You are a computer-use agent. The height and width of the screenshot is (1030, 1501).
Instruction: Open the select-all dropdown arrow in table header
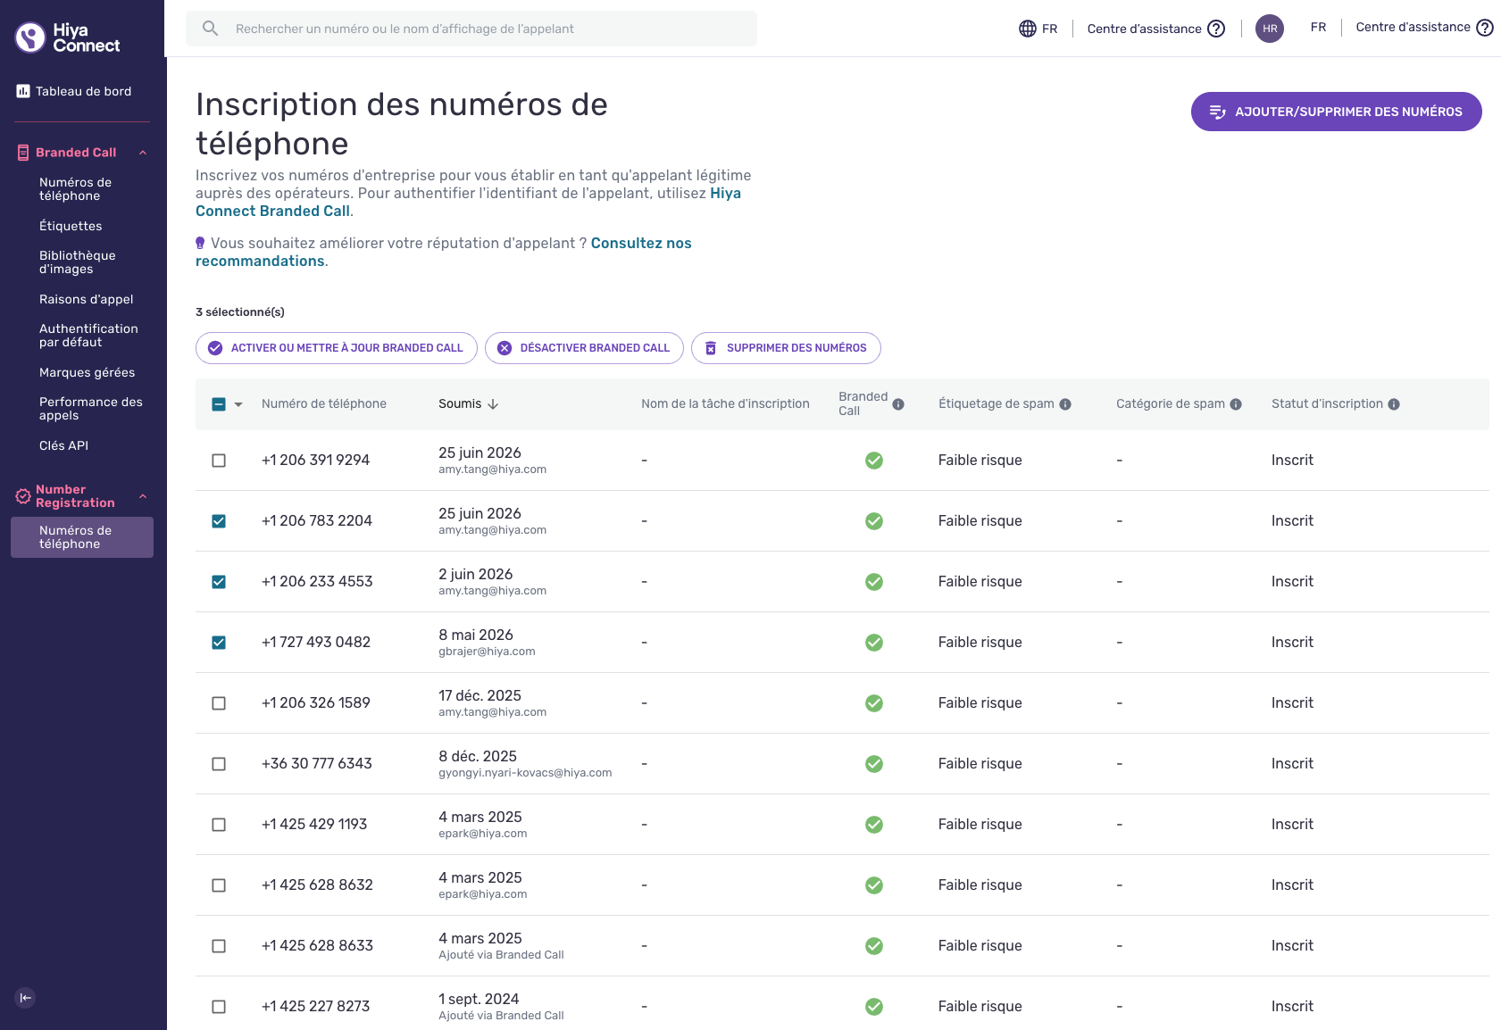click(x=238, y=404)
